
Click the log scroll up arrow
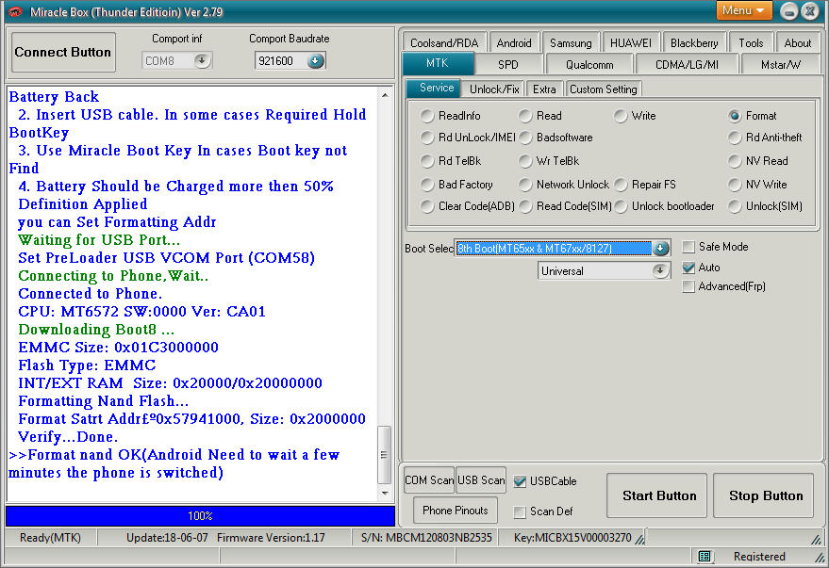click(x=385, y=95)
